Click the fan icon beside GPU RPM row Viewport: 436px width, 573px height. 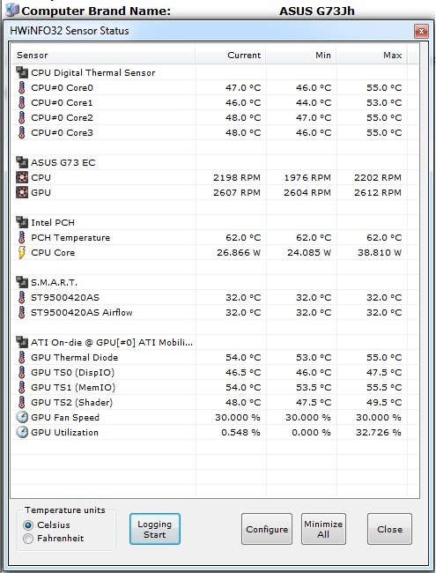tap(22, 192)
